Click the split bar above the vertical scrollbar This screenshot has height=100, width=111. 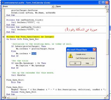point(107,9)
